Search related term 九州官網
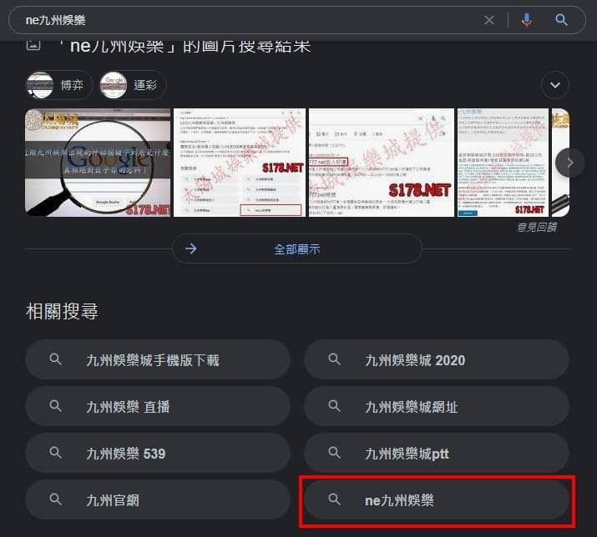The height and width of the screenshot is (537, 597). [x=158, y=499]
